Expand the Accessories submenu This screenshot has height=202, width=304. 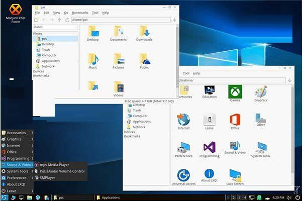[x=17, y=133]
